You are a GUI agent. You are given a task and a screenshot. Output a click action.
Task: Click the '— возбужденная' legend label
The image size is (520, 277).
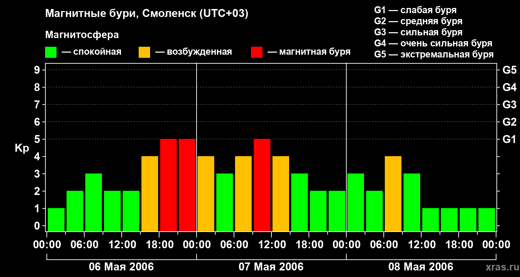[193, 52]
